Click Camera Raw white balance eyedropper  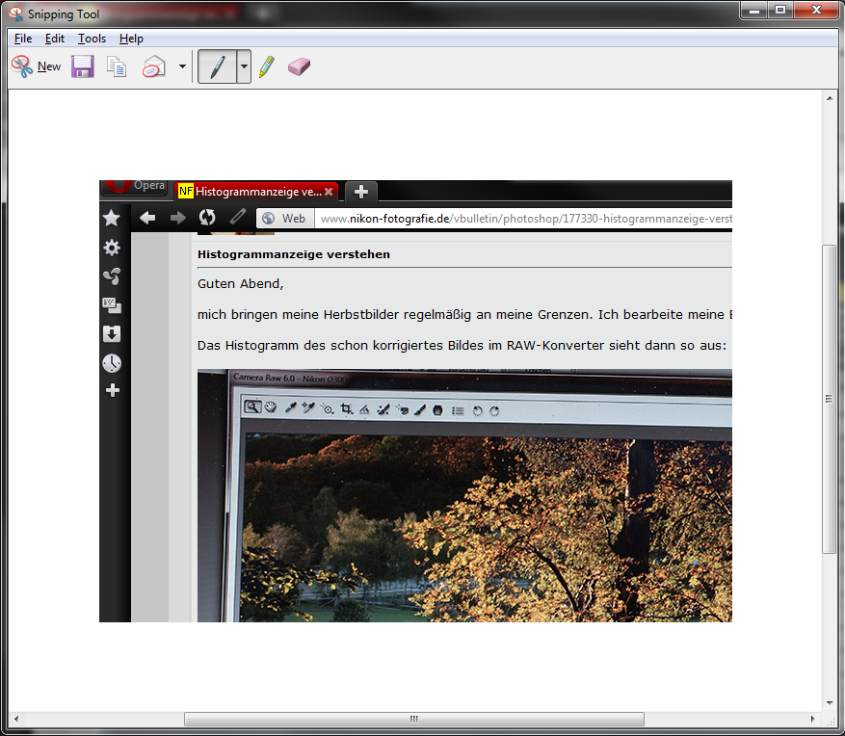[x=290, y=407]
